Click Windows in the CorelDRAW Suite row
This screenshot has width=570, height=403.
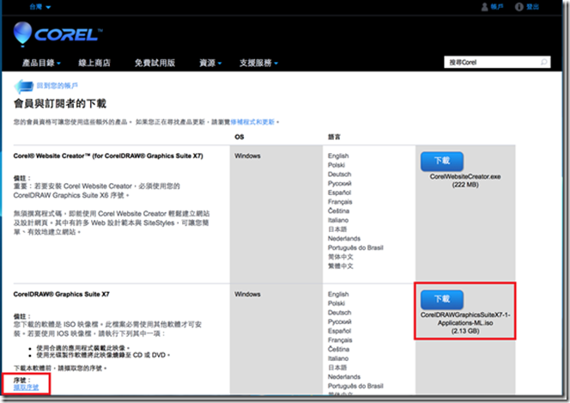(x=247, y=294)
